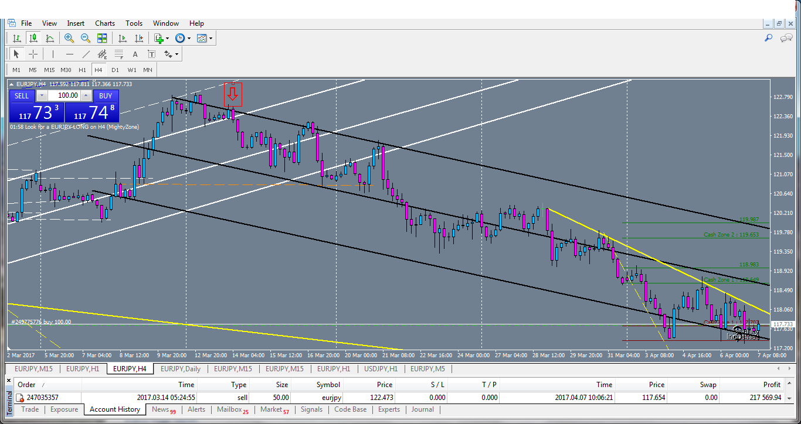The image size is (801, 424).
Task: Select the line chart display mode
Action: (x=50, y=38)
